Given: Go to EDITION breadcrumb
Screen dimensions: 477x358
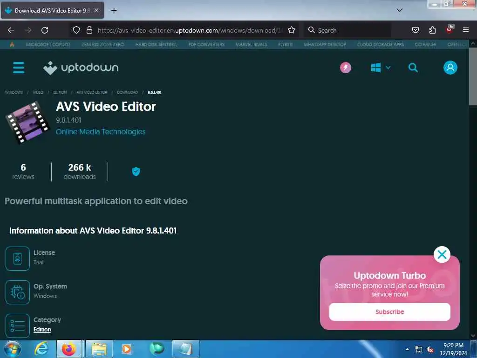Looking at the screenshot, I should (x=60, y=92).
